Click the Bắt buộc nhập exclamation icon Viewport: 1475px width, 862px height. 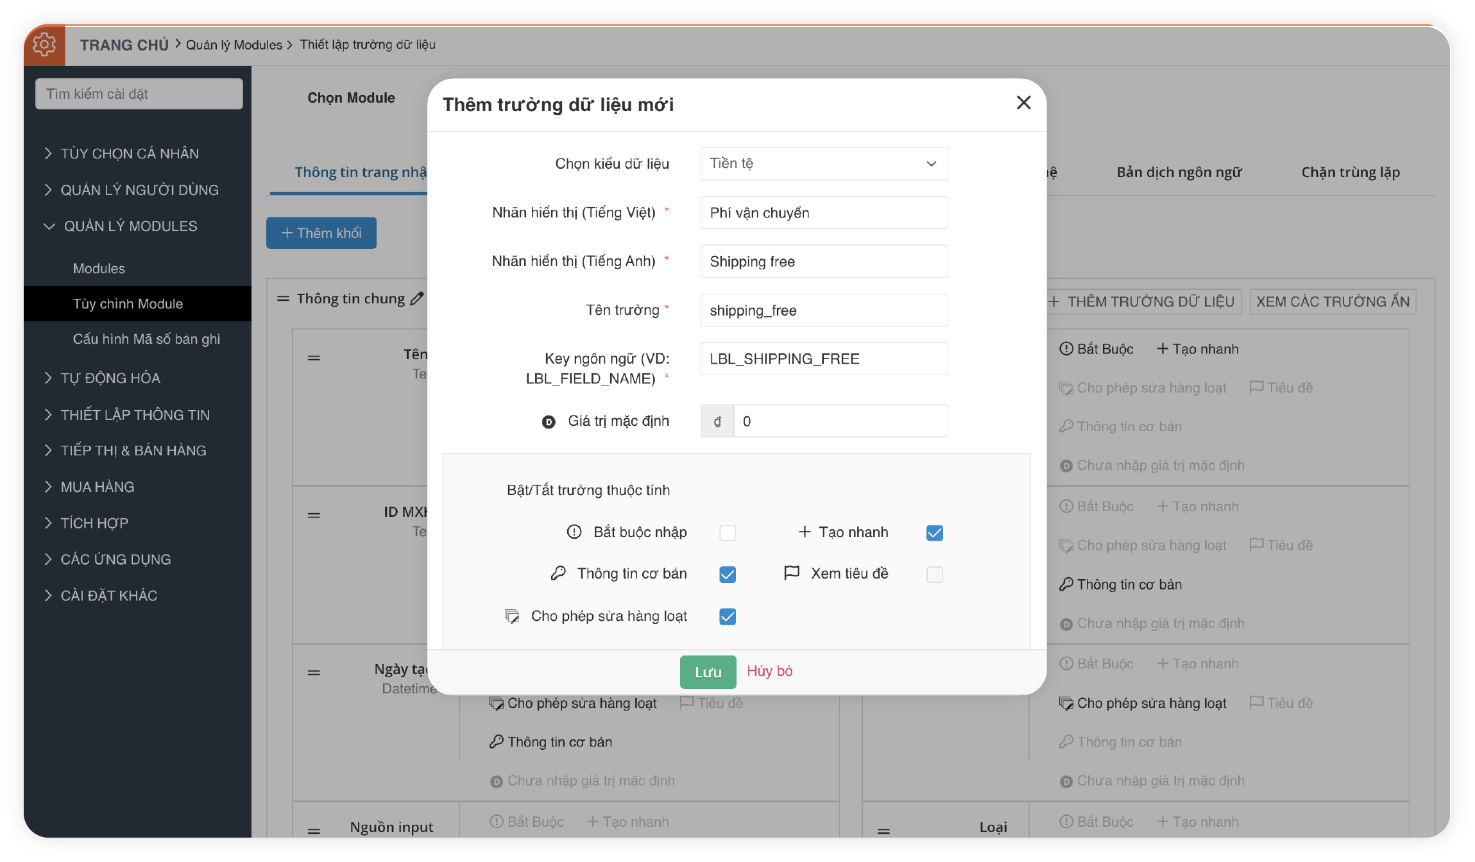tap(574, 532)
